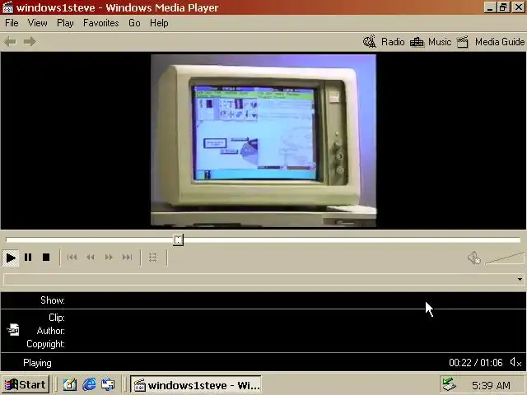The height and width of the screenshot is (395, 527).
Task: Click the Clip: label
Action: 57,318
